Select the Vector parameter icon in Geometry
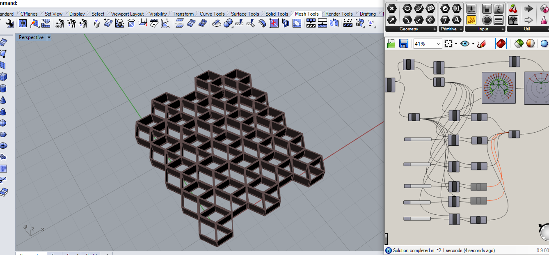The width and height of the screenshot is (549, 255). click(392, 19)
